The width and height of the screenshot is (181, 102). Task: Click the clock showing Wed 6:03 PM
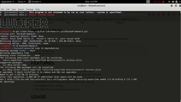pyautogui.click(x=91, y=2)
